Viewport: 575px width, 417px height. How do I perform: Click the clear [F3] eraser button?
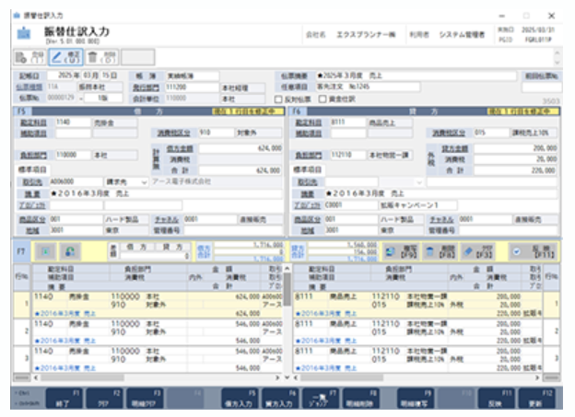pos(478,251)
